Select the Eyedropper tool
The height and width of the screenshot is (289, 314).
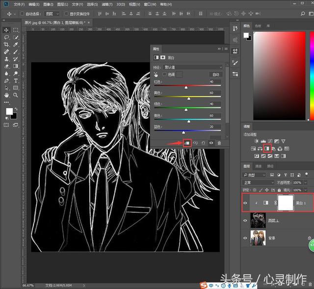pyautogui.click(x=16, y=45)
